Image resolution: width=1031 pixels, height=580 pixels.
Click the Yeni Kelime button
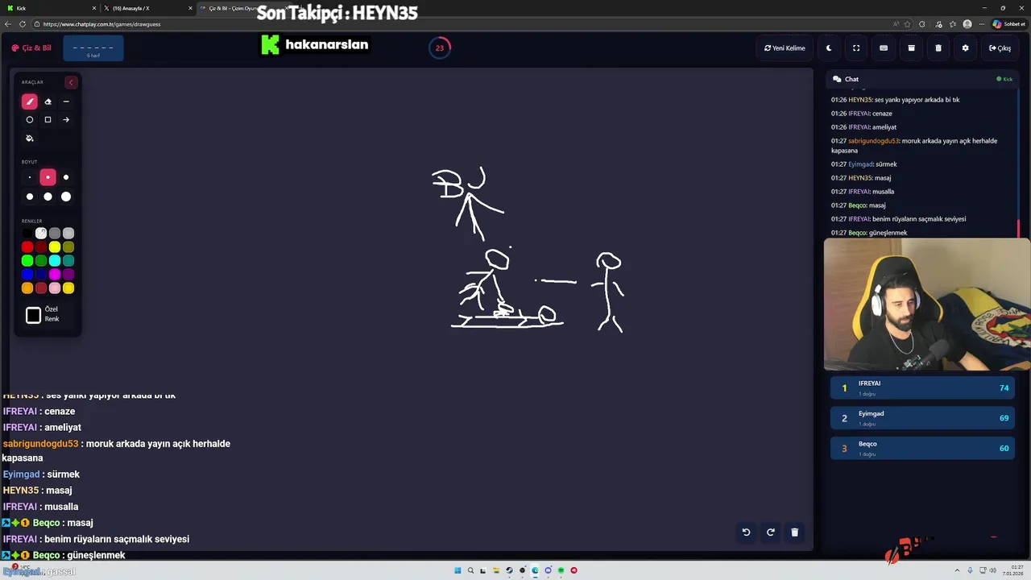785,48
